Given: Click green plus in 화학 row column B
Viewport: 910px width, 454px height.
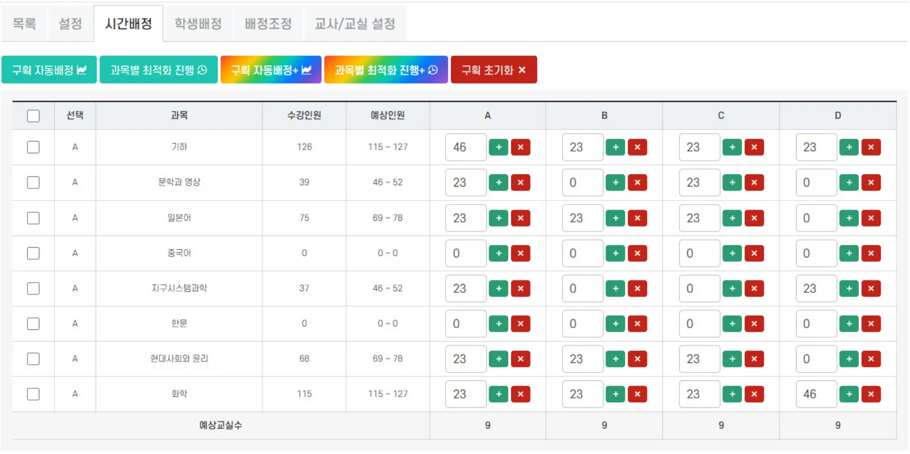Looking at the screenshot, I should click(x=615, y=394).
